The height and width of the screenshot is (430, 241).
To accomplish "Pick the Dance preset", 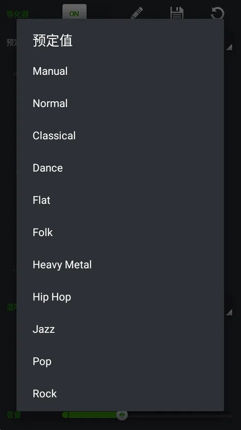I will [x=120, y=168].
